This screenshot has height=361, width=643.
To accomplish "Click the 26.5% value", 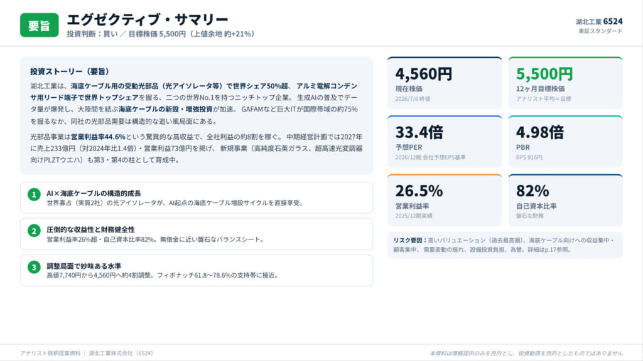I will point(419,191).
